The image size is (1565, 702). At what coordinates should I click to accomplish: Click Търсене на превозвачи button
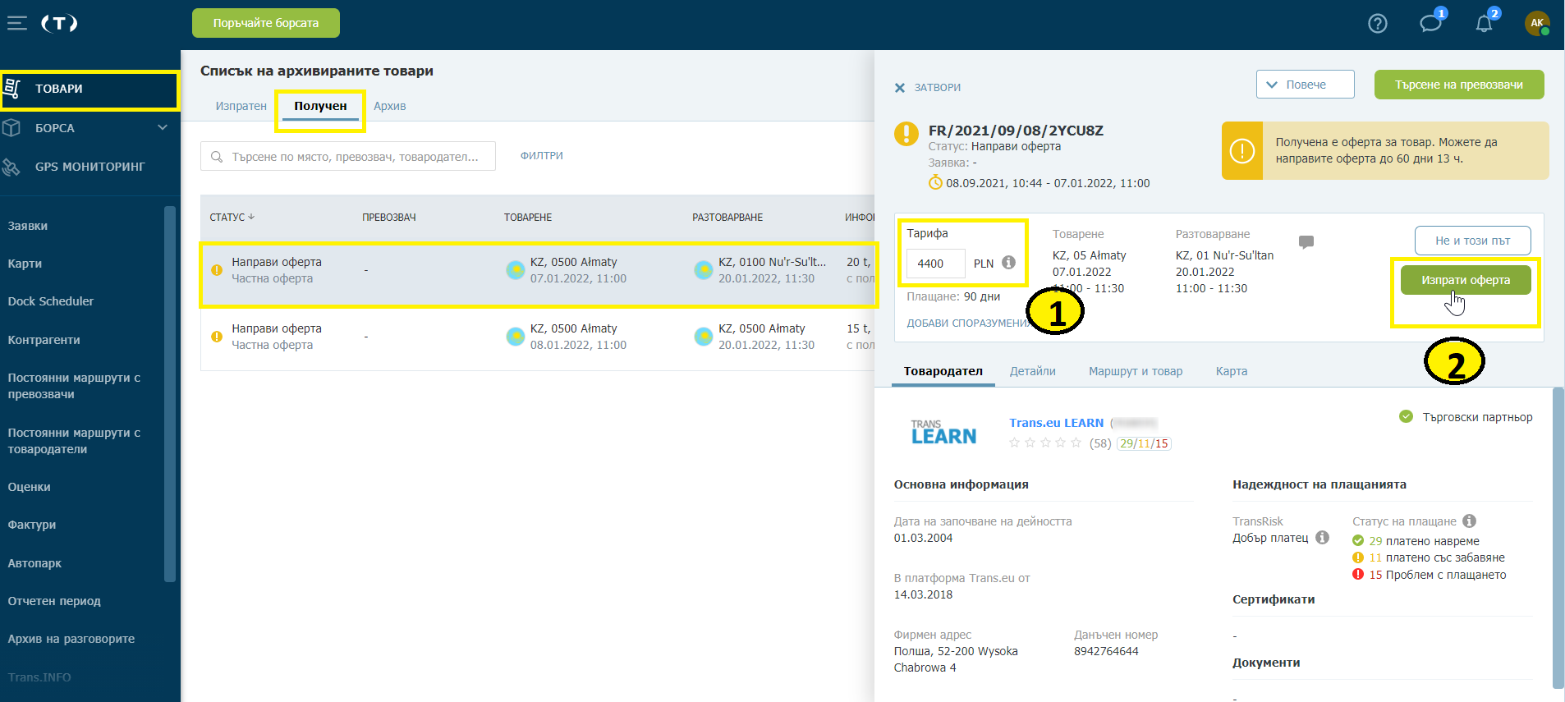1459,85
